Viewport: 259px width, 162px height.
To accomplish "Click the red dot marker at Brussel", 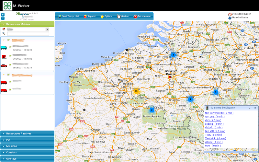I will coord(169,77).
